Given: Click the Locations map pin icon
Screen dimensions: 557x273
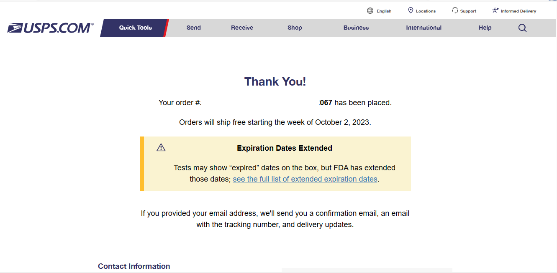Looking at the screenshot, I should click(411, 10).
